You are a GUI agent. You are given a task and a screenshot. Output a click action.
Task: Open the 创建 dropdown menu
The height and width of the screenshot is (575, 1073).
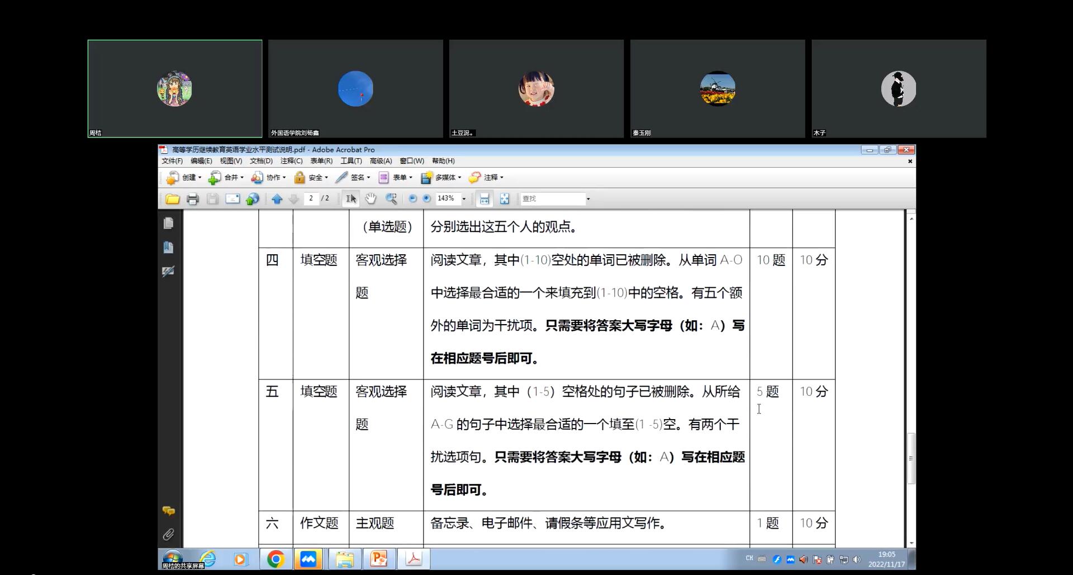pyautogui.click(x=184, y=178)
